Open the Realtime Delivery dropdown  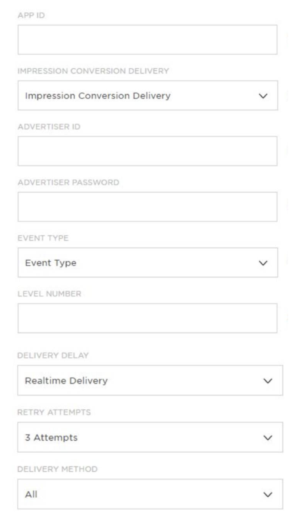(150, 380)
